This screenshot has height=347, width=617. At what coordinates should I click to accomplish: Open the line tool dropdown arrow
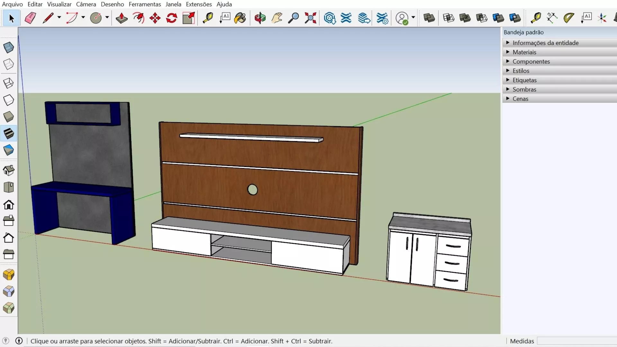point(59,18)
